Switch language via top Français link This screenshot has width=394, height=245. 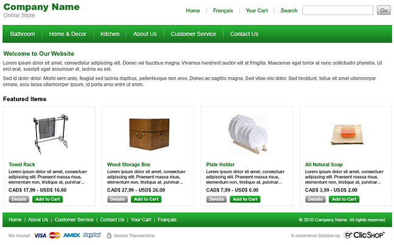223,10
